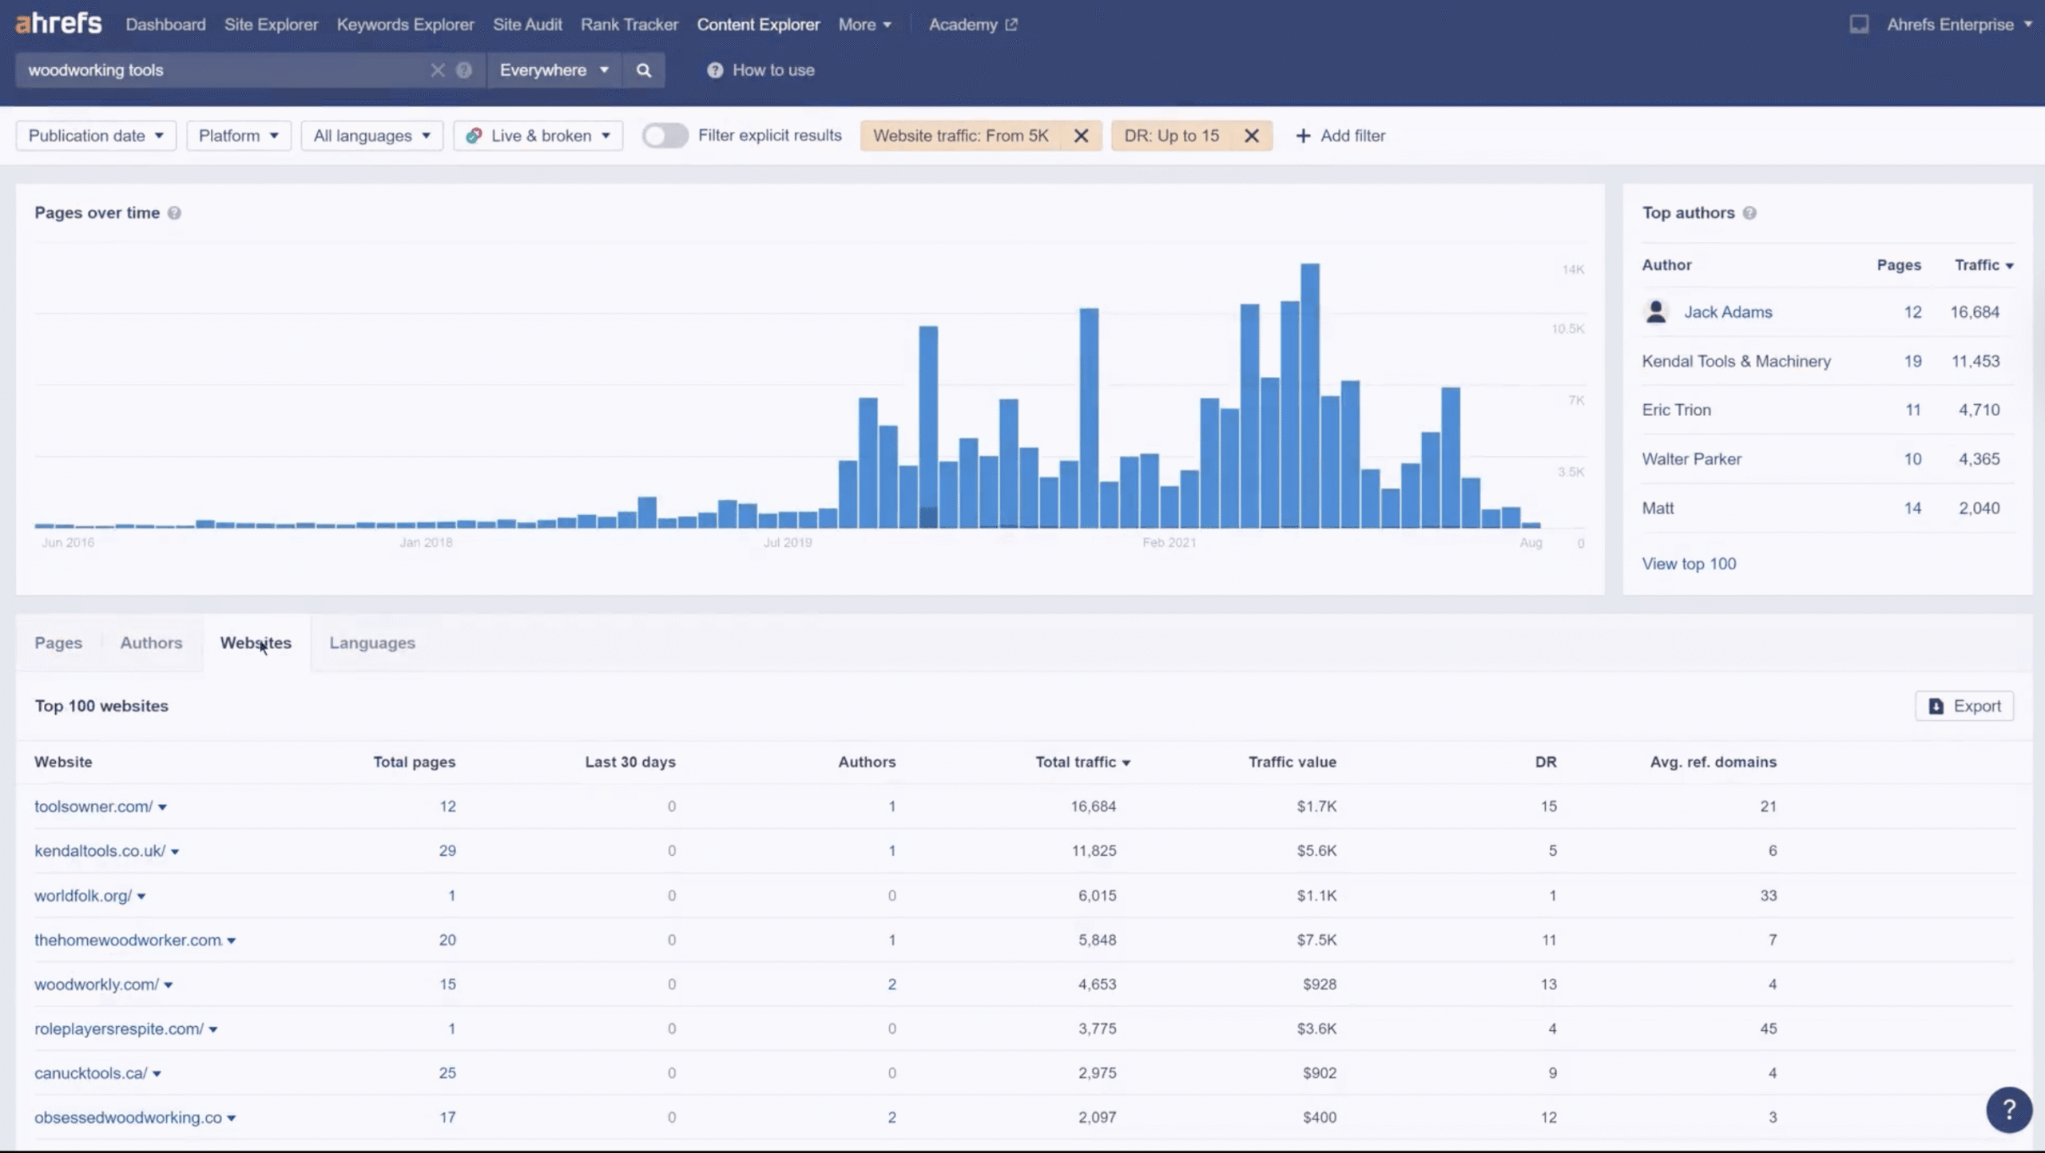Open Platform filter dropdown
Screen dimensions: 2045x1153
click(239, 136)
